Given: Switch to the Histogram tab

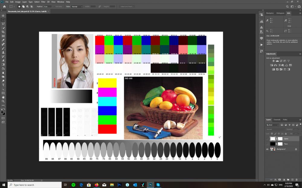Looking at the screenshot, I should click(x=280, y=13).
